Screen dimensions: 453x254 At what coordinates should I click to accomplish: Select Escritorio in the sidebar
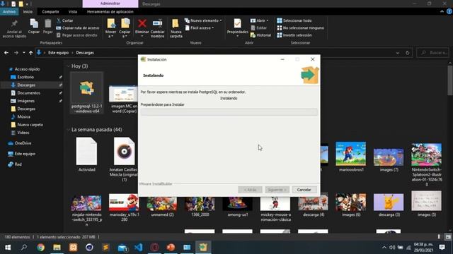click(25, 77)
